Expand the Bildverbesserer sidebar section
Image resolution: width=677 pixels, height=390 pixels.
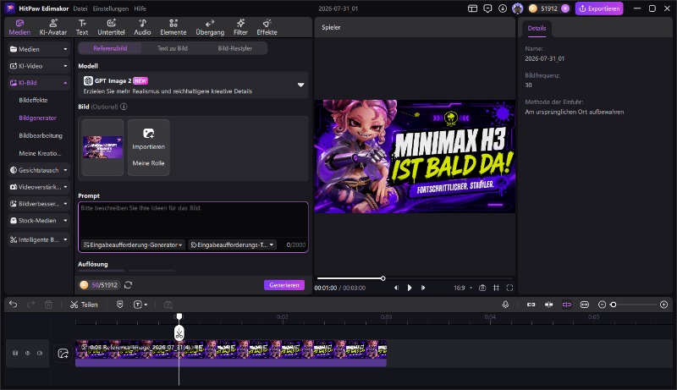tap(38, 204)
